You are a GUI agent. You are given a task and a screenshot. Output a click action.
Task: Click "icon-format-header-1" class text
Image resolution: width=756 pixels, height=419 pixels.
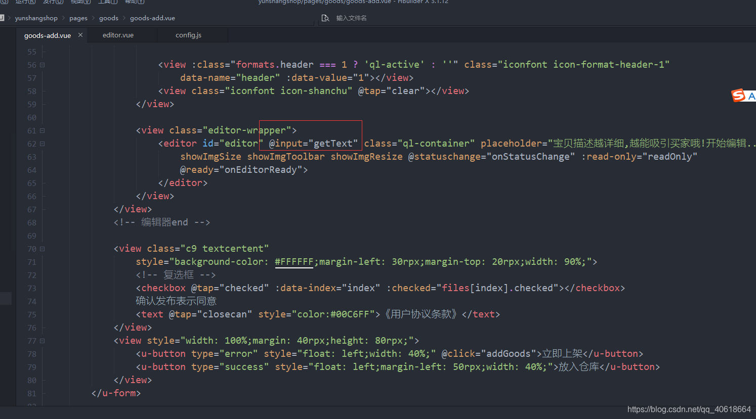click(609, 65)
